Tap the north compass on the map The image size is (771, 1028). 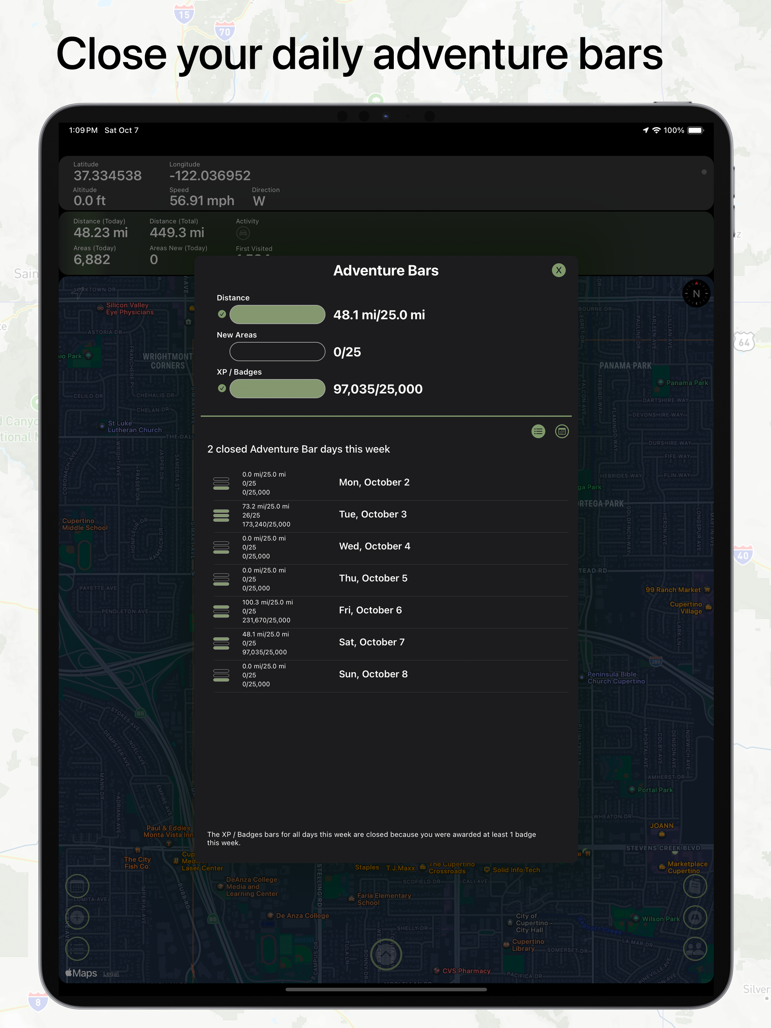coord(696,293)
